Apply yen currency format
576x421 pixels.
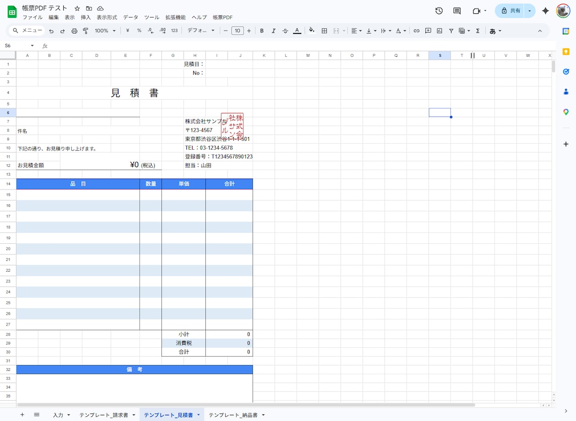coord(127,31)
